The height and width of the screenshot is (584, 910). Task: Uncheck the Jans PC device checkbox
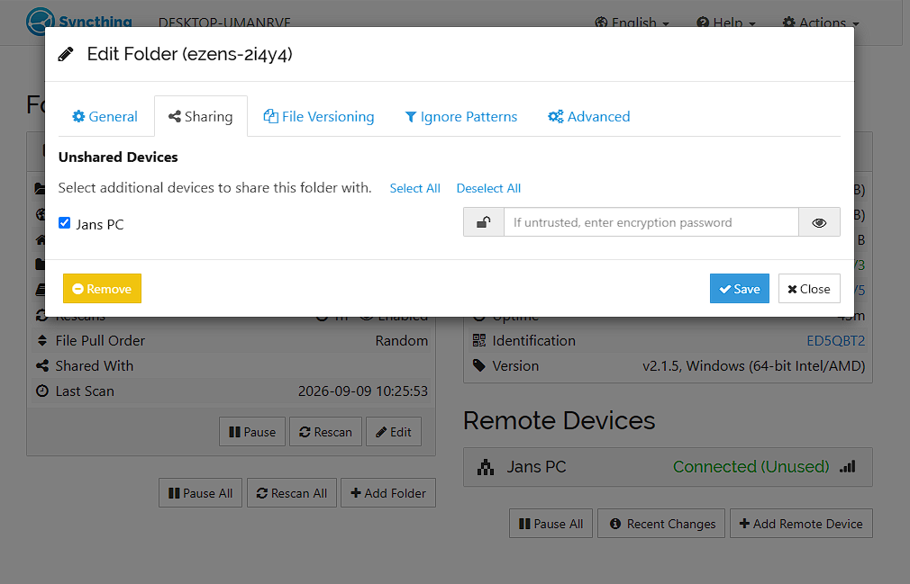pyautogui.click(x=64, y=223)
